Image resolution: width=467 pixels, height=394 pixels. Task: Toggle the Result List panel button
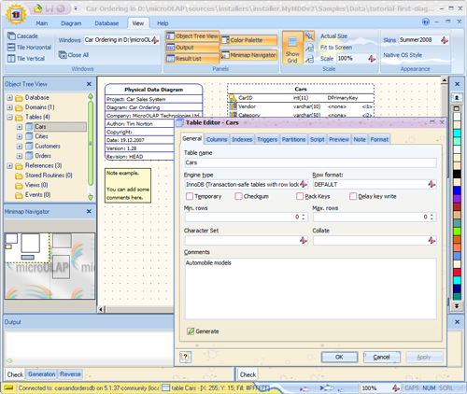(192, 59)
